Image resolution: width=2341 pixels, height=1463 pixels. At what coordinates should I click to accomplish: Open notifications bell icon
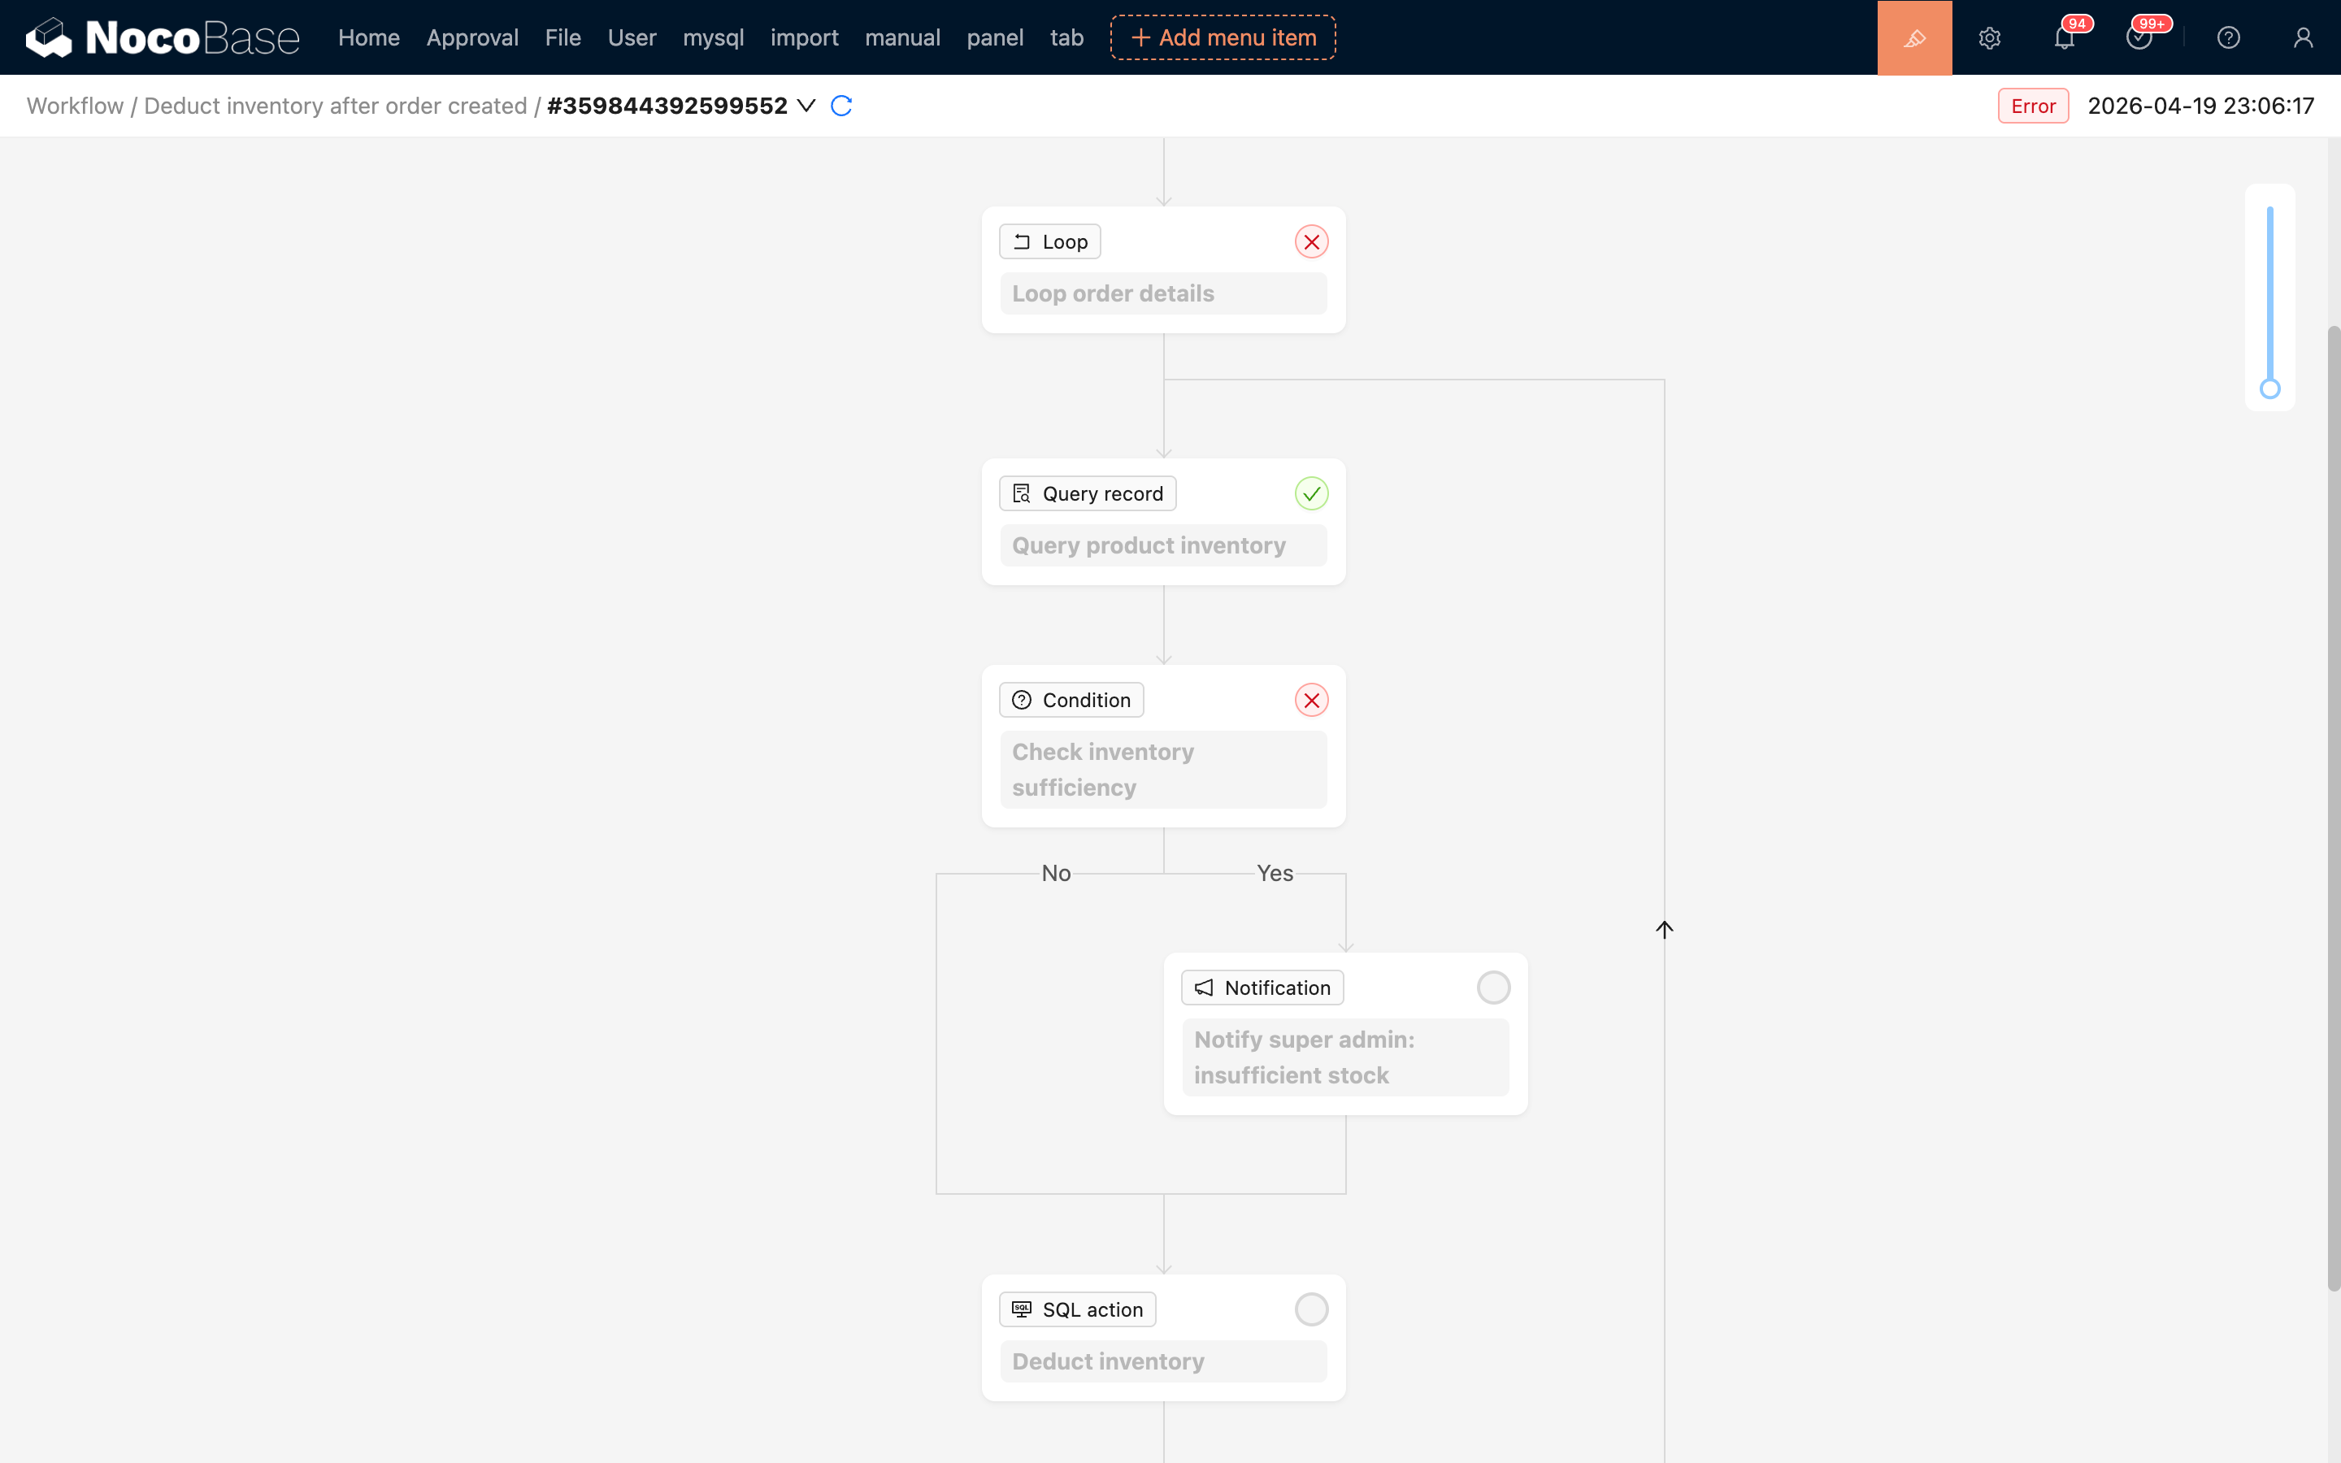2063,37
